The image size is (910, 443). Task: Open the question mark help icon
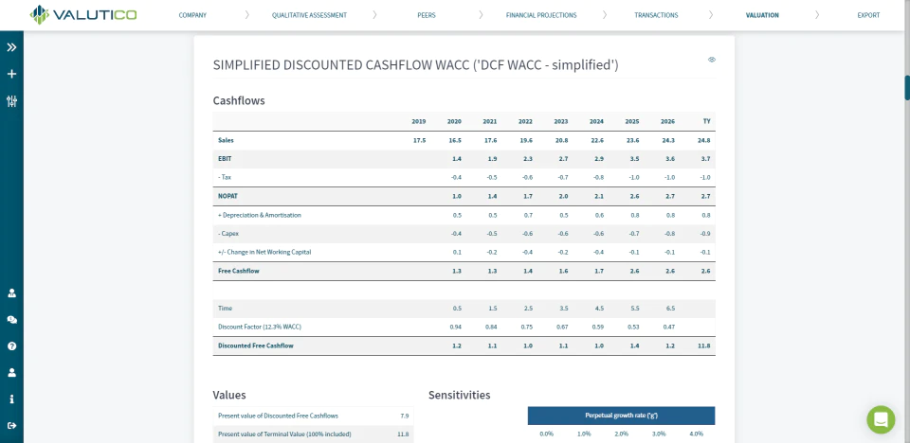[x=11, y=346]
